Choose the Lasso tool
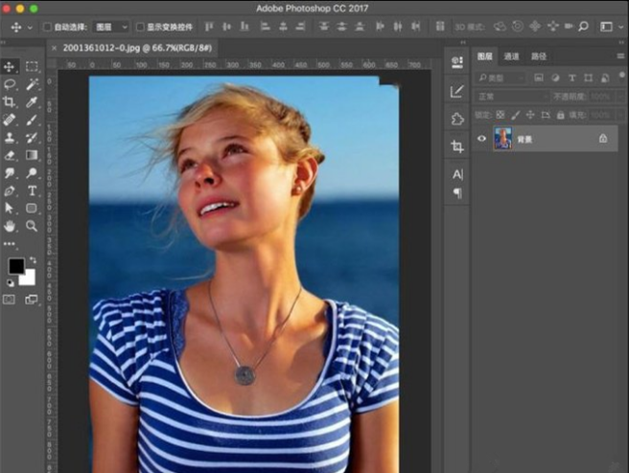Screen dimensions: 629x473 10,84
